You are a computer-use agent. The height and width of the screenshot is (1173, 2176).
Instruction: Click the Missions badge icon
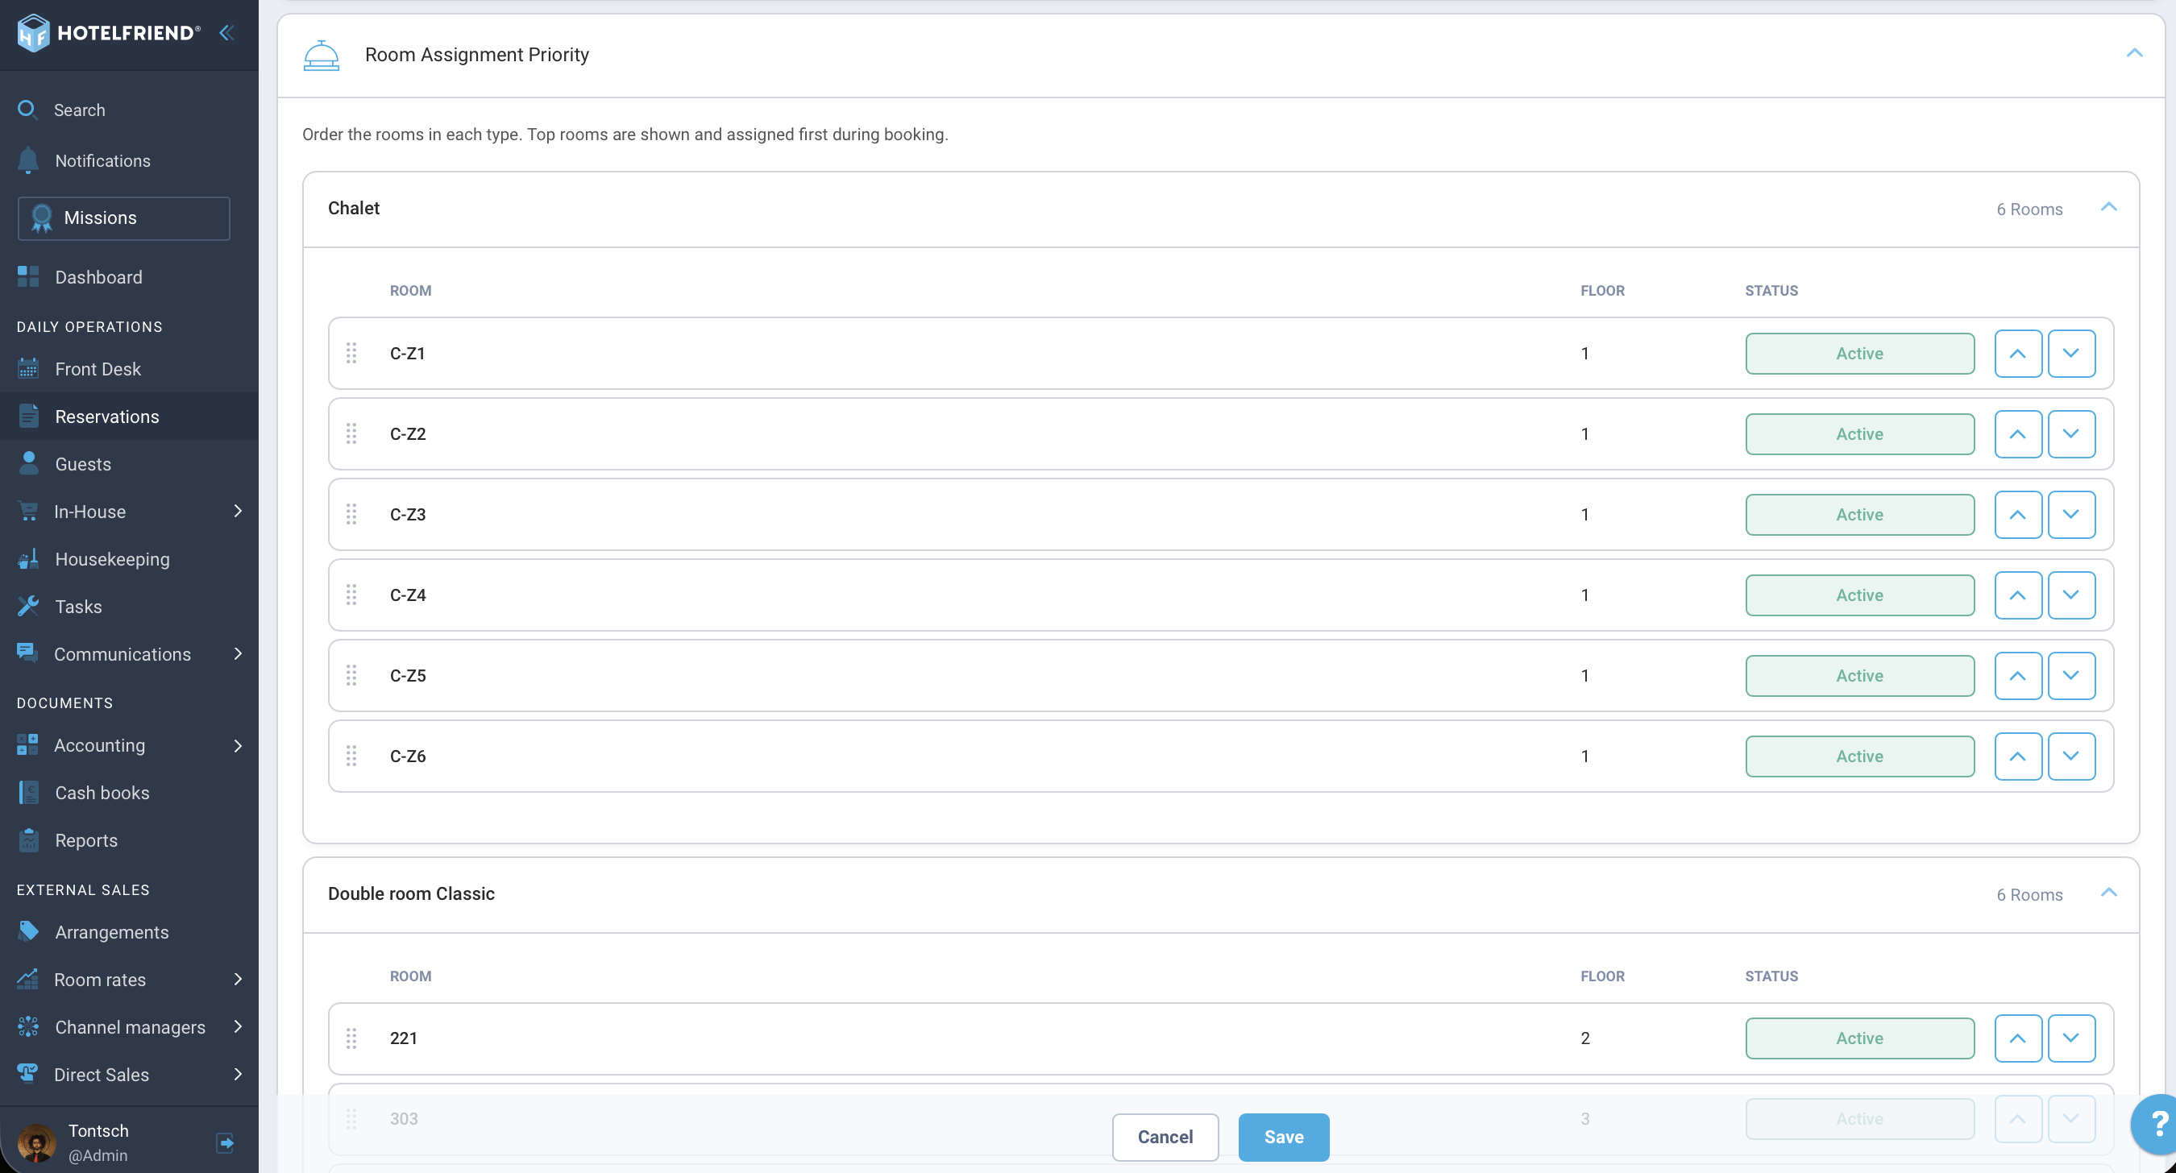pyautogui.click(x=41, y=218)
